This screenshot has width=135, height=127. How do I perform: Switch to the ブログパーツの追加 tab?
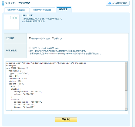point(43,10)
